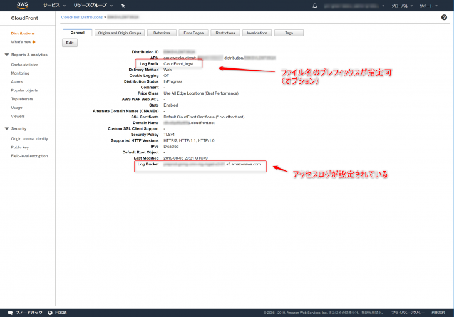The image size is (454, 317).
Task: Click the feedback speech bubble icon
Action: [x=10, y=313]
